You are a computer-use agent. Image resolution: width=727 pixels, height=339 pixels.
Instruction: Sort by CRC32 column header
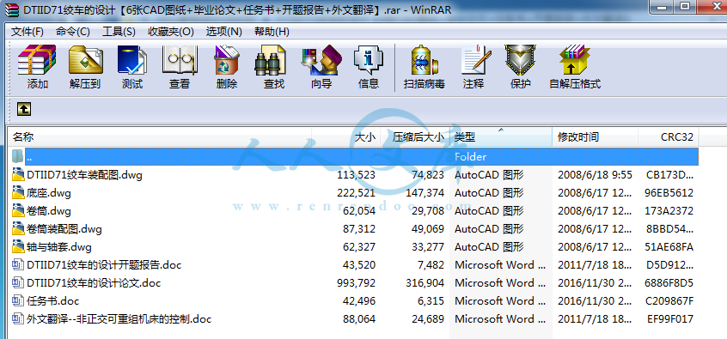(669, 137)
